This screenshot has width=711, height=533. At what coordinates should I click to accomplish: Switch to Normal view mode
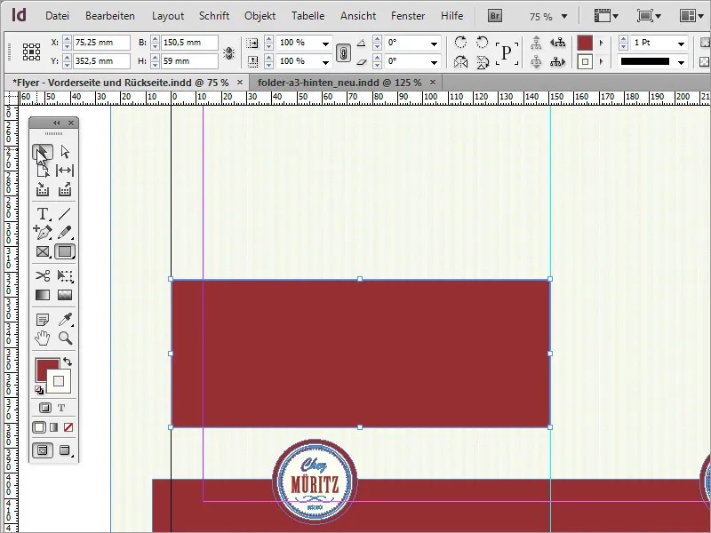[x=42, y=450]
